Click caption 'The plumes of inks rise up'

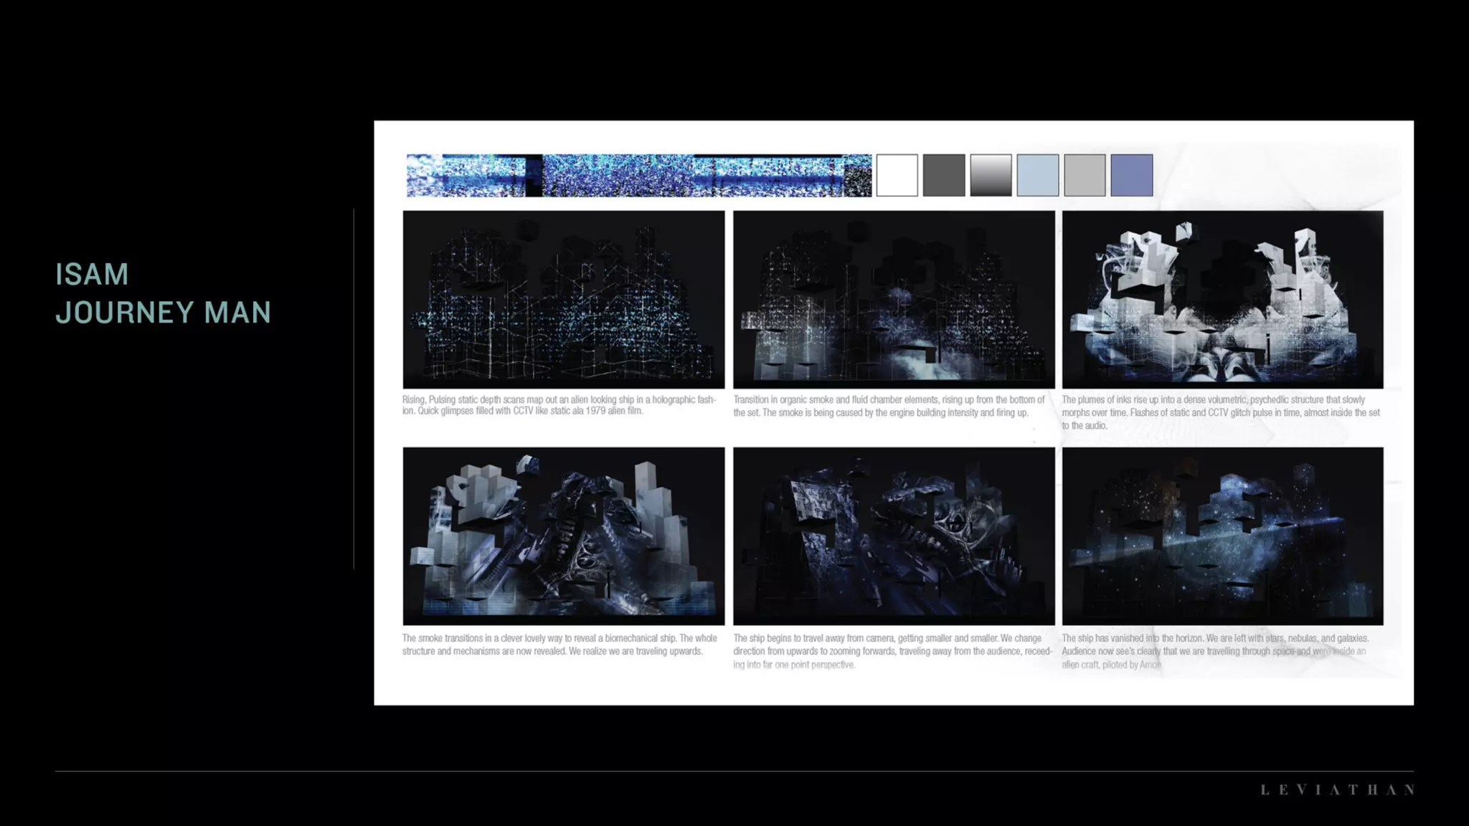point(1220,412)
